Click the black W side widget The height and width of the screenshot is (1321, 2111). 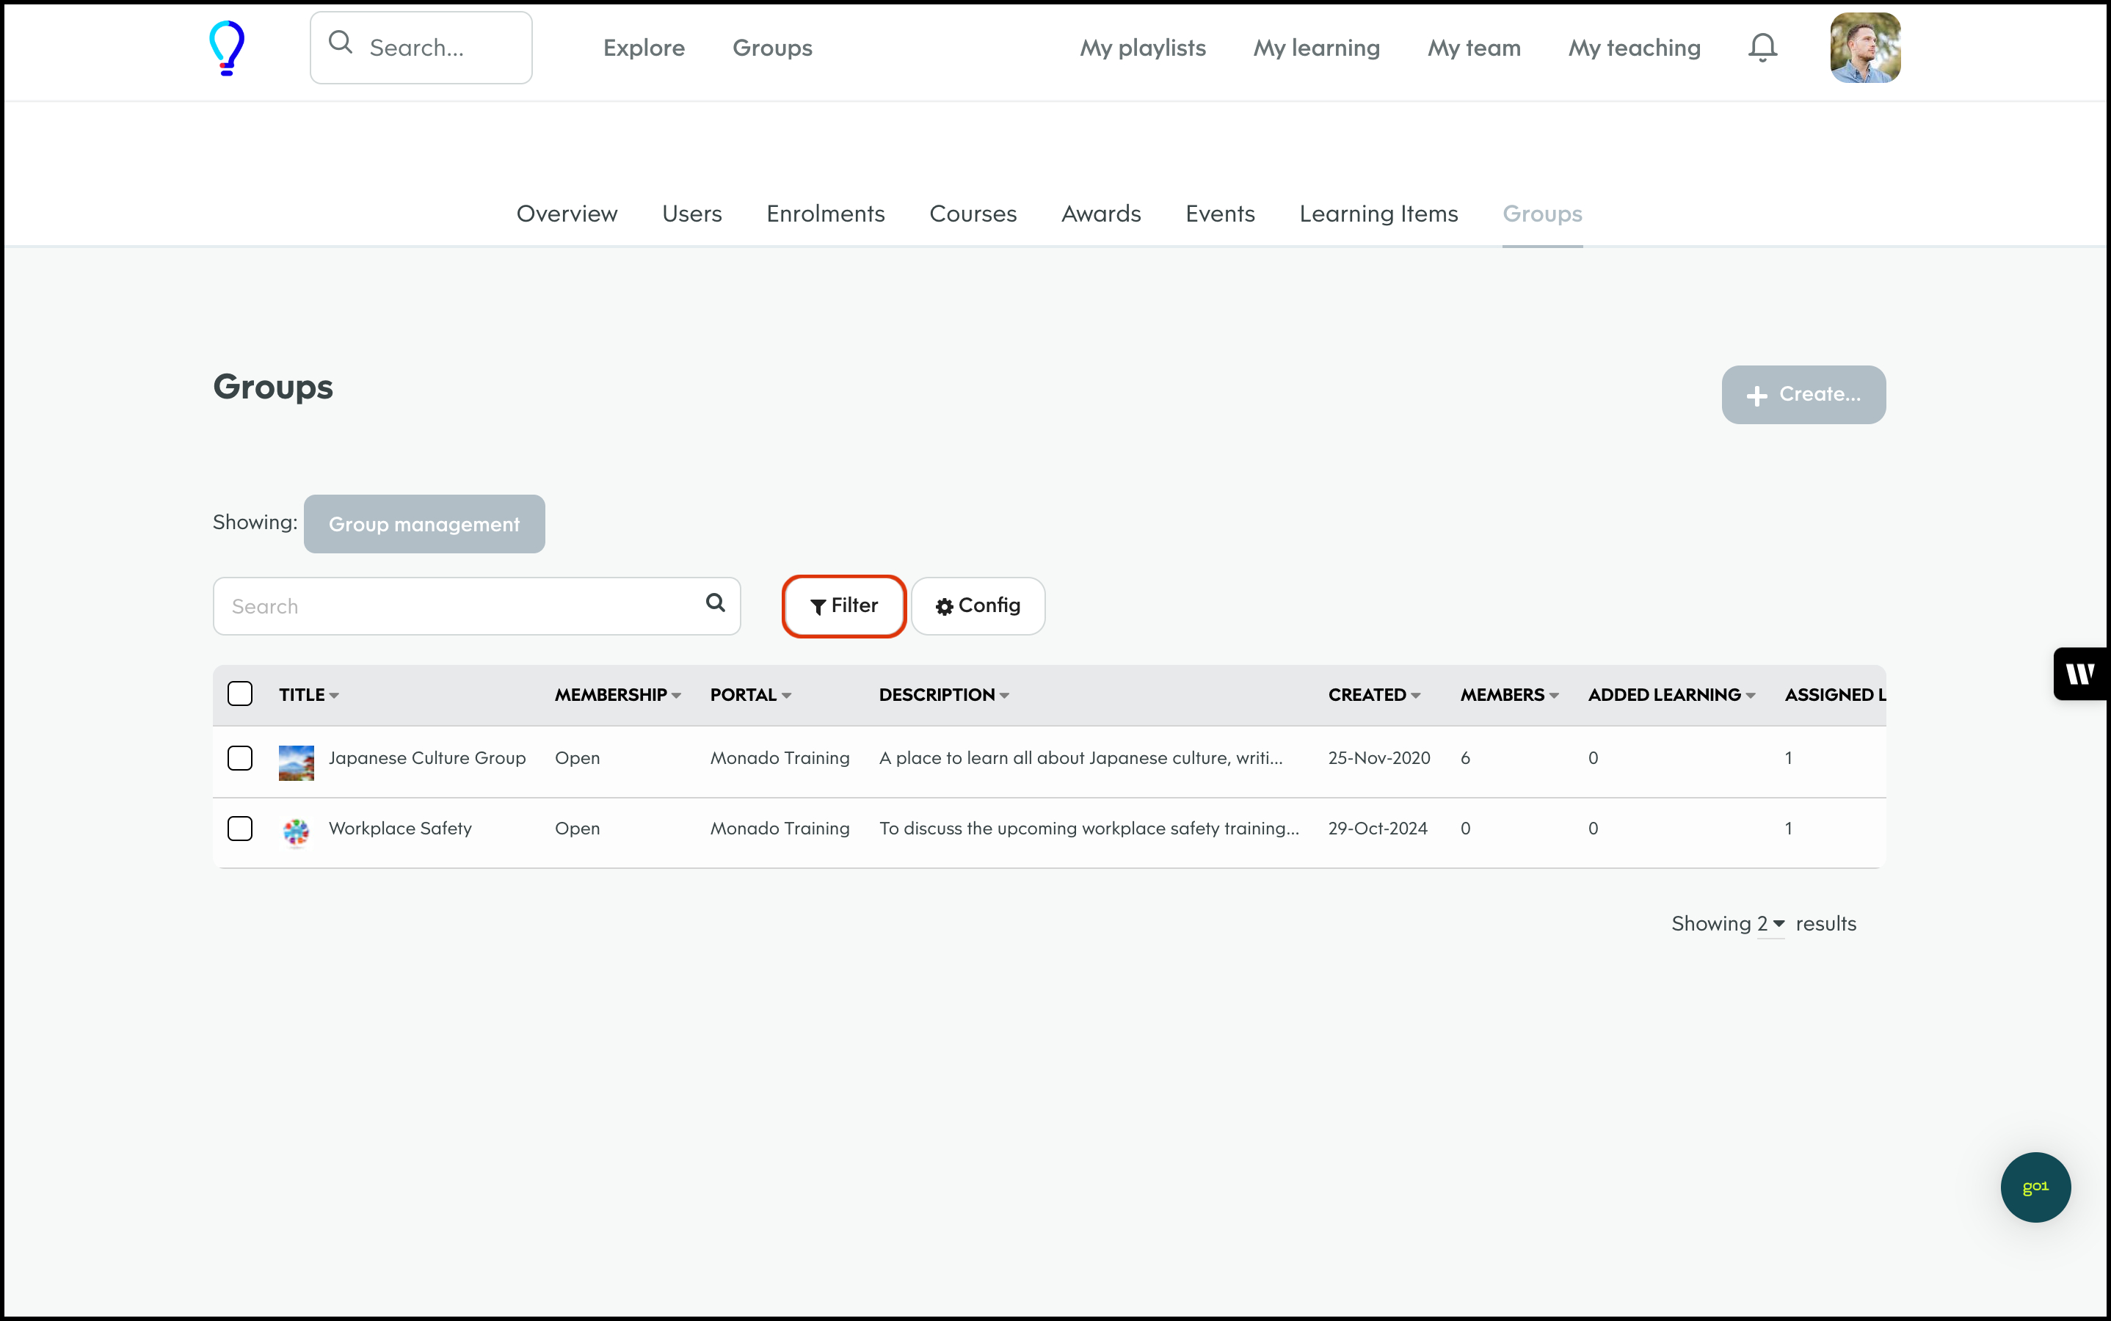coord(2080,674)
